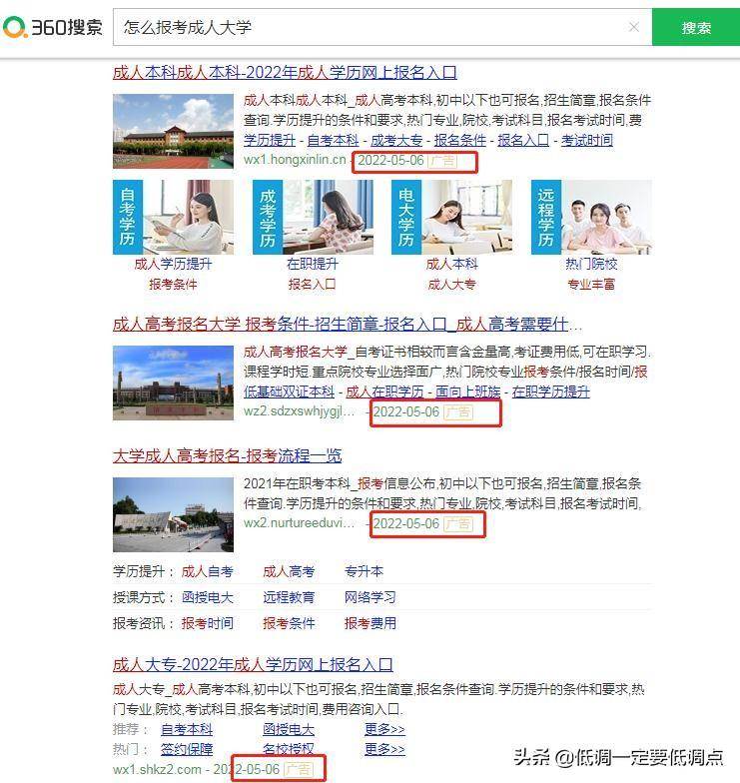Viewport: 740px width, 783px height.
Task: Click the 成人学历提升 caption link
Action: pyautogui.click(x=173, y=264)
